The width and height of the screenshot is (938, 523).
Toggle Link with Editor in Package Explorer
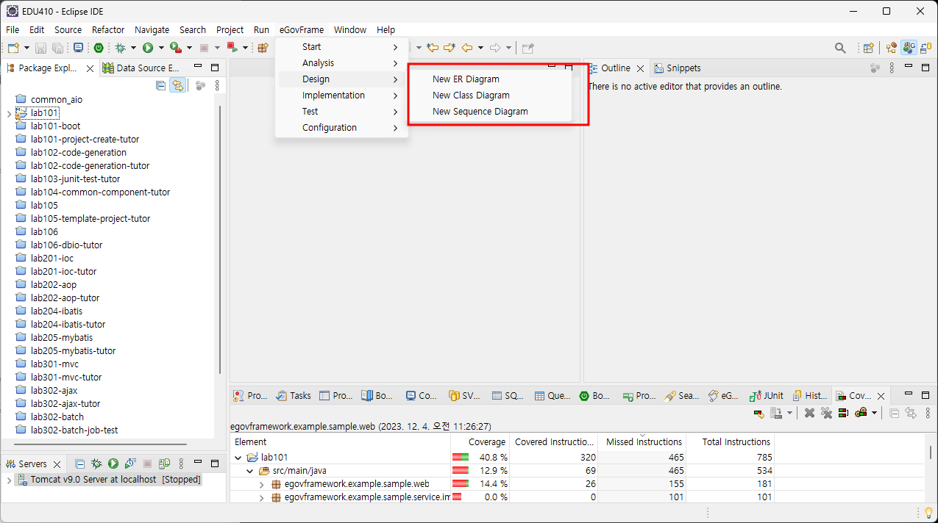point(177,85)
